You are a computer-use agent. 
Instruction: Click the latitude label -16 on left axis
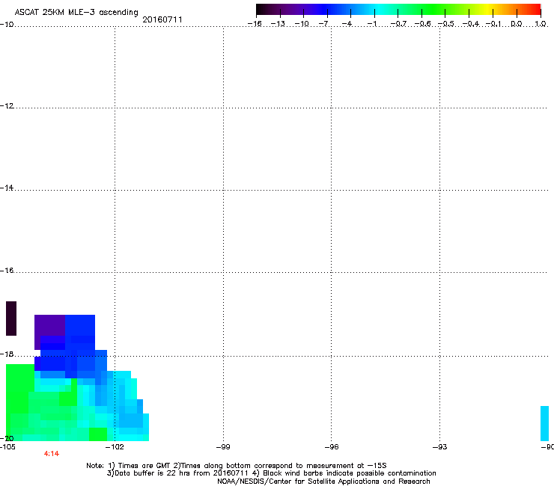click(x=7, y=271)
